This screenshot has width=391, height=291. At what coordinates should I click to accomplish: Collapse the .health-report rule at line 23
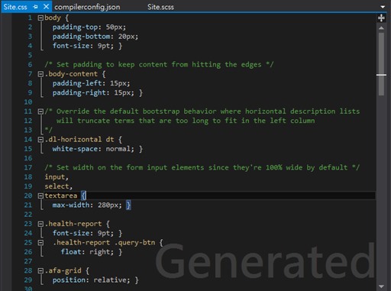40,224
